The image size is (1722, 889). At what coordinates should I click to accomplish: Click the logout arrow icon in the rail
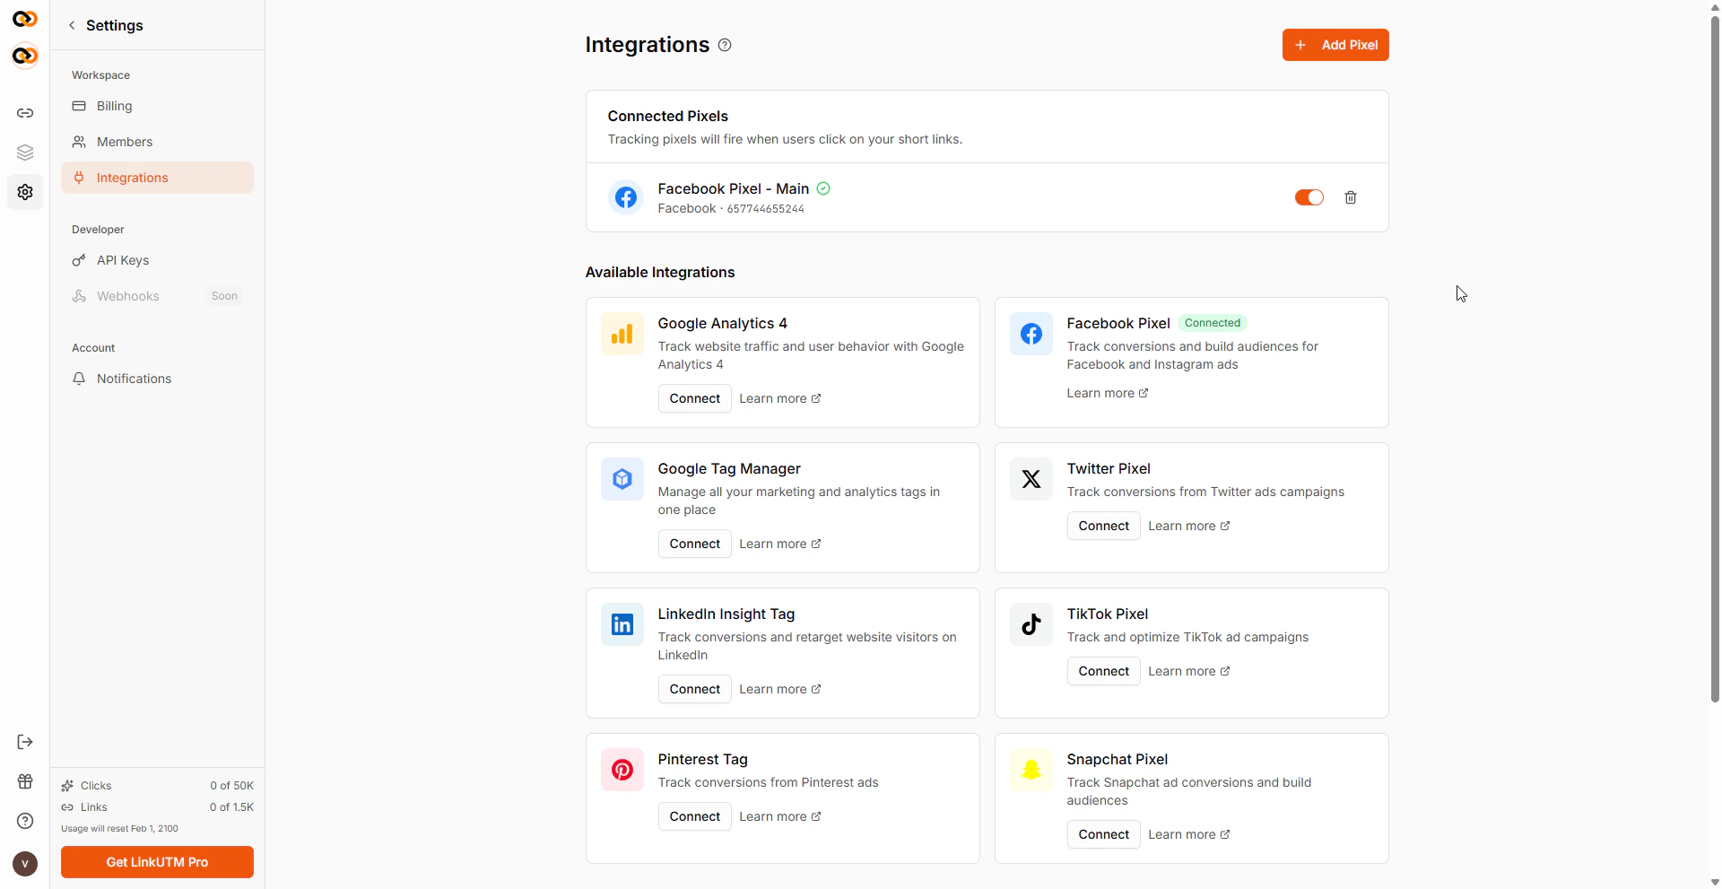(x=25, y=742)
